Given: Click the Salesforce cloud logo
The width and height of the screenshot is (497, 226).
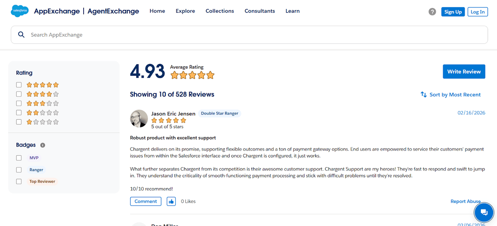Looking at the screenshot, I should 19,11.
